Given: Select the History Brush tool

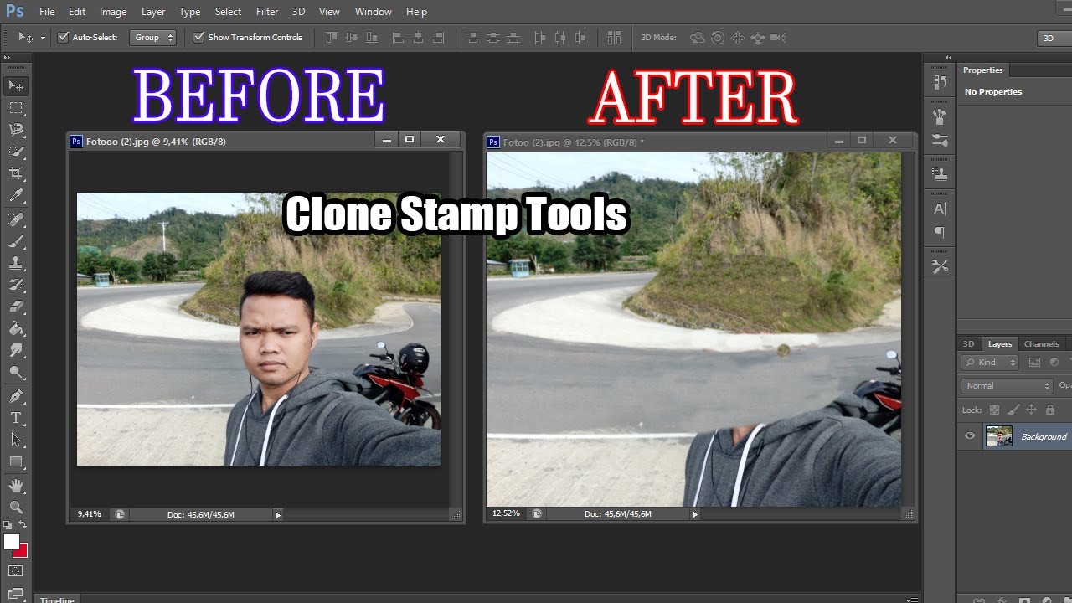Looking at the screenshot, I should click(16, 285).
